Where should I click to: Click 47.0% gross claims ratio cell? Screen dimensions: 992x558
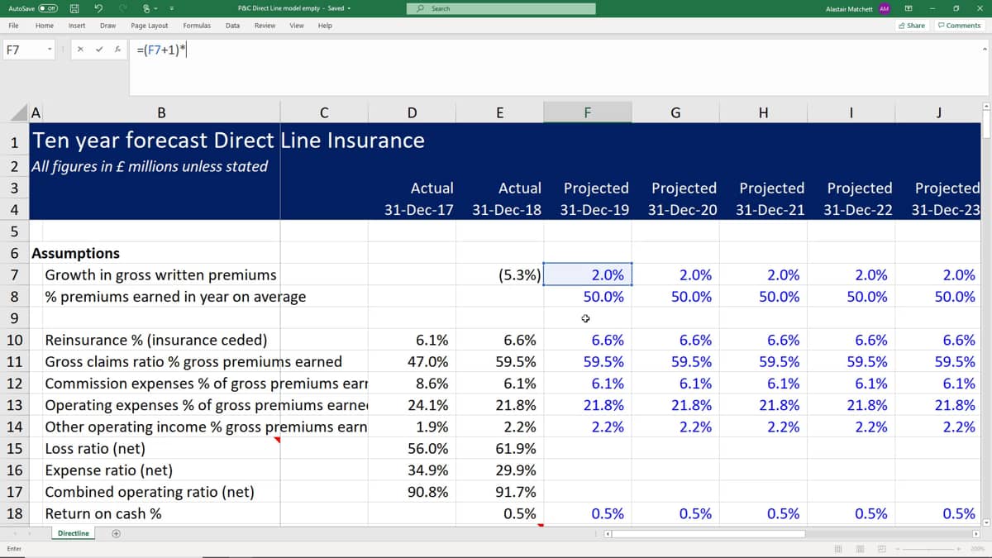[412, 361]
